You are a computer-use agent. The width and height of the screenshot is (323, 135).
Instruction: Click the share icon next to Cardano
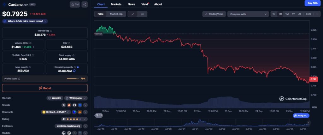[x=85, y=4]
